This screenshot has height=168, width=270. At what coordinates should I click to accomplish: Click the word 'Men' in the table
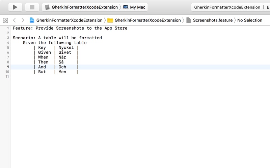point(62,72)
